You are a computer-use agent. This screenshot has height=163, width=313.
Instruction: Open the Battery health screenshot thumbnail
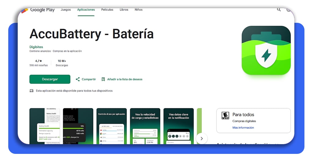point(45,126)
